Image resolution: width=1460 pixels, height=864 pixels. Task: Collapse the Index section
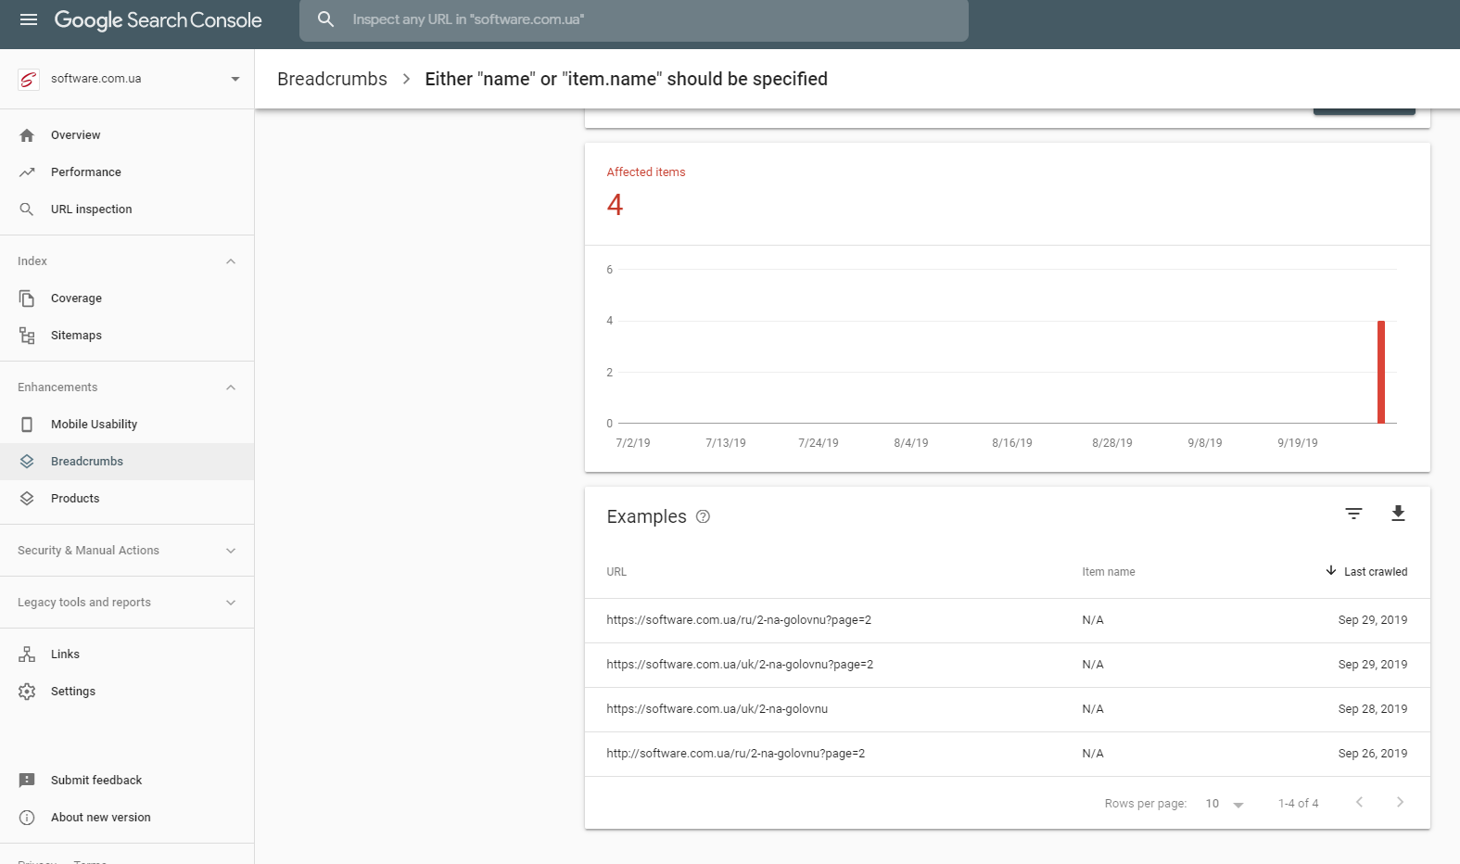231,261
